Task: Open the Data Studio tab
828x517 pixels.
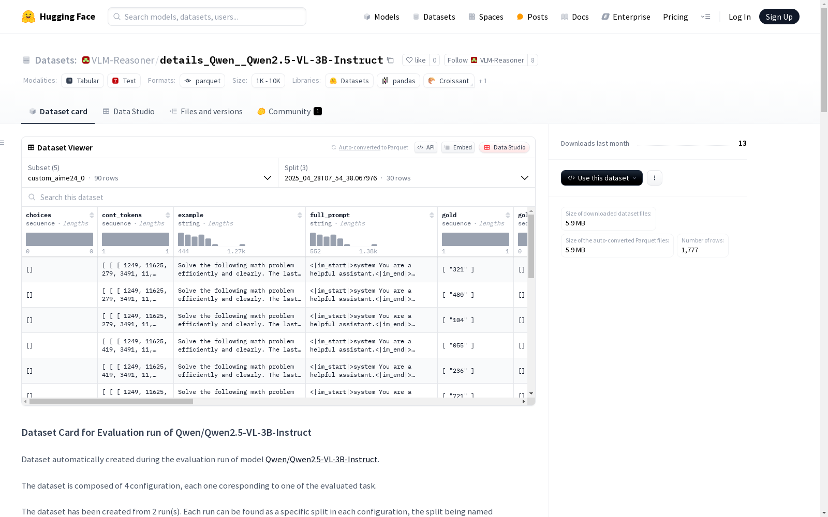Action: (129, 112)
